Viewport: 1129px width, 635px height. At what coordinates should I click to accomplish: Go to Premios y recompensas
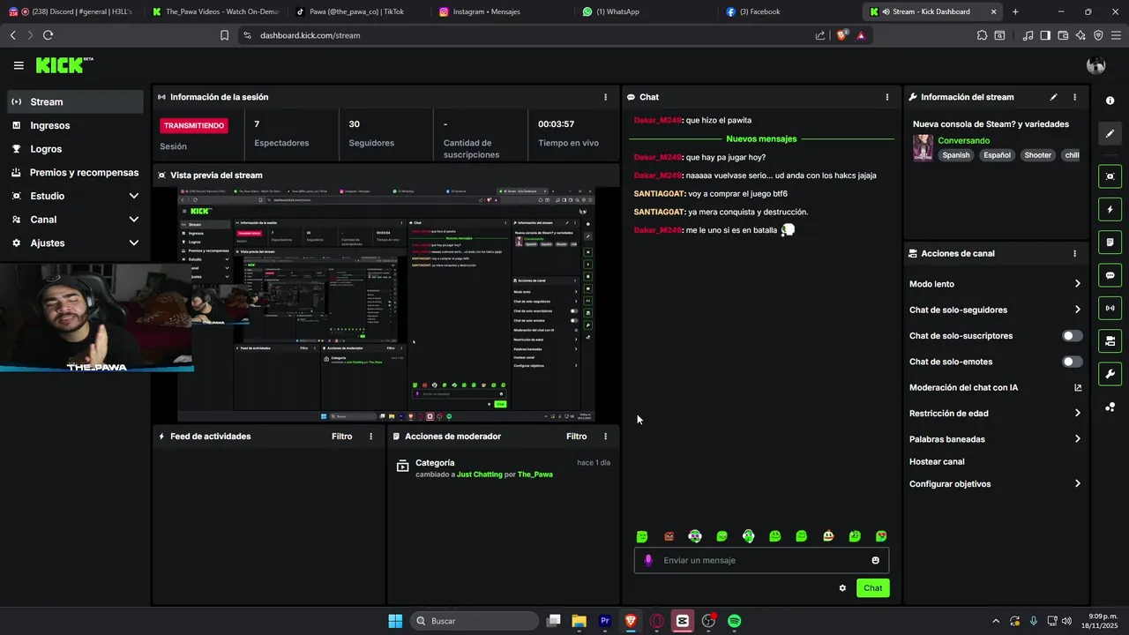[x=76, y=173]
